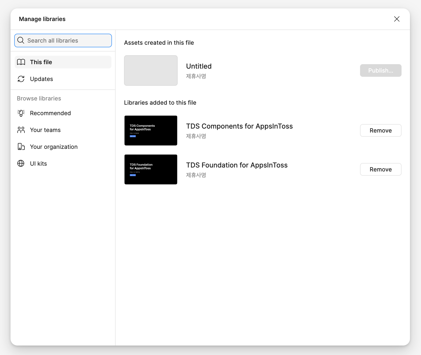
Task: Browse Your organization libraries
Action: [63, 147]
